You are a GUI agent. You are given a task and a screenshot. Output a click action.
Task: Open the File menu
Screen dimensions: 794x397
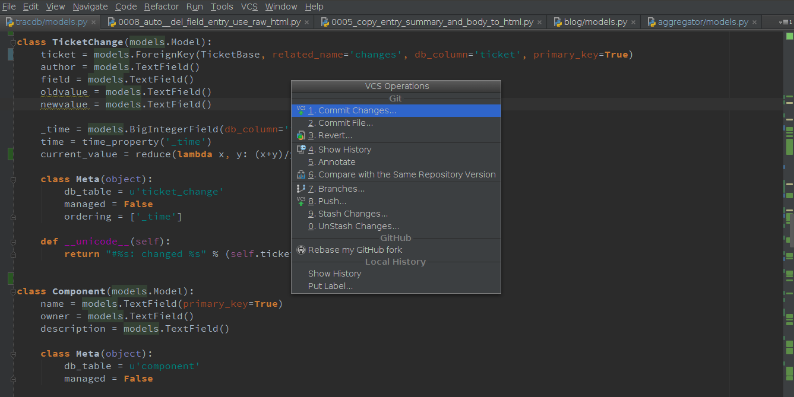pyautogui.click(x=9, y=7)
